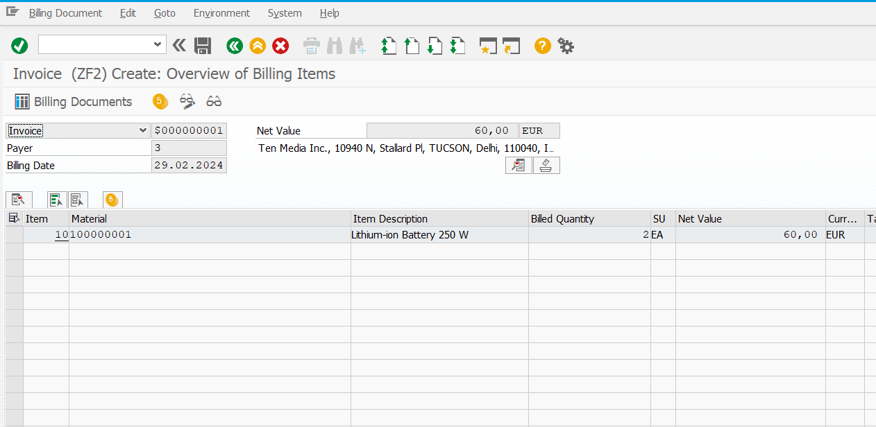Select the table settings icon on the grid header
The height and width of the screenshot is (427, 876).
[12, 218]
